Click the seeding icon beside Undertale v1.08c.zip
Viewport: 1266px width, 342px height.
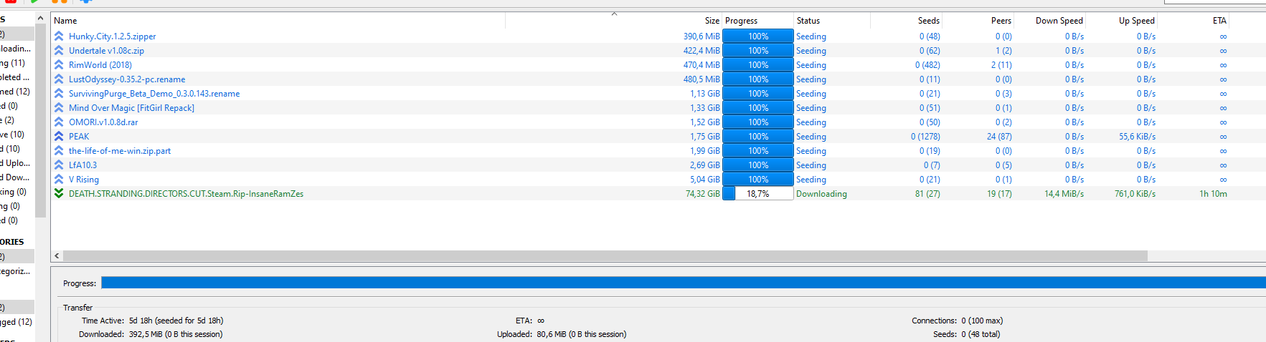(59, 50)
